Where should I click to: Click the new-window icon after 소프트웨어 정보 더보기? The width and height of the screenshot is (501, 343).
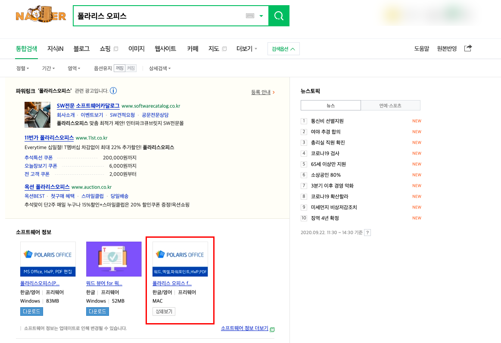(x=272, y=329)
